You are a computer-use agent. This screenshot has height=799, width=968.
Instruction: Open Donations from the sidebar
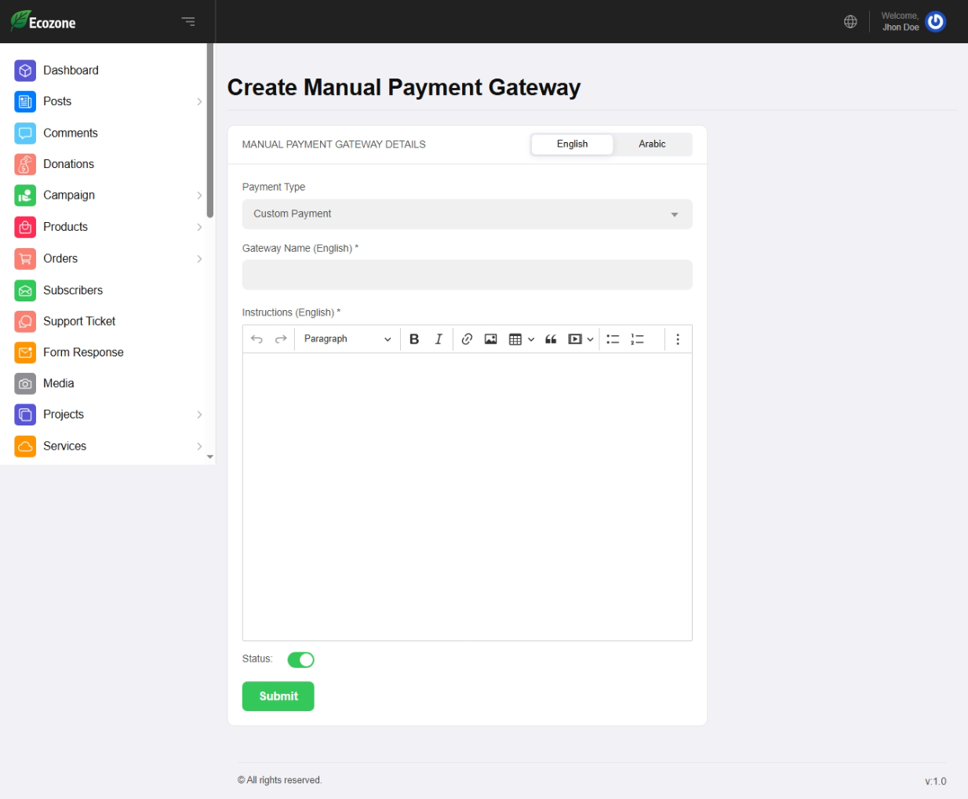(x=68, y=164)
